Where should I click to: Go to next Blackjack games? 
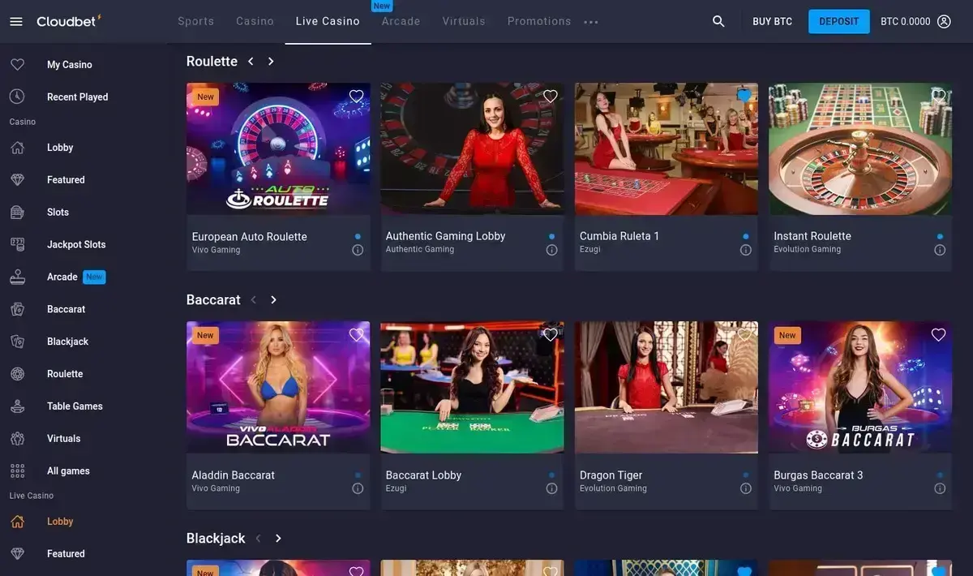point(278,539)
